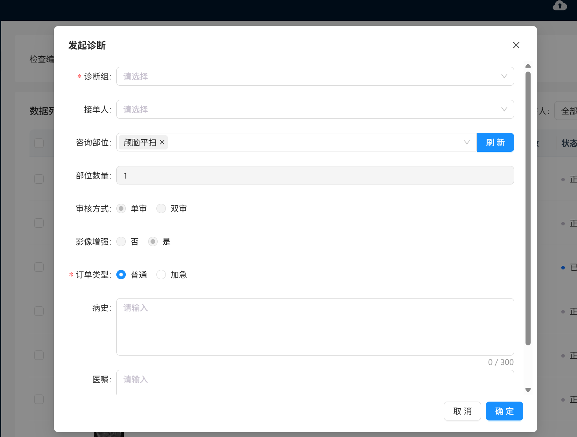Remove the 颅脑平扫 tag

click(x=162, y=142)
